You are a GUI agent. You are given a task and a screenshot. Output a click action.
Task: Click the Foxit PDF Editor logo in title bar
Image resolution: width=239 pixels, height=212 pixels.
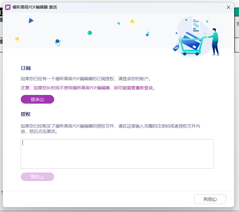8,7
